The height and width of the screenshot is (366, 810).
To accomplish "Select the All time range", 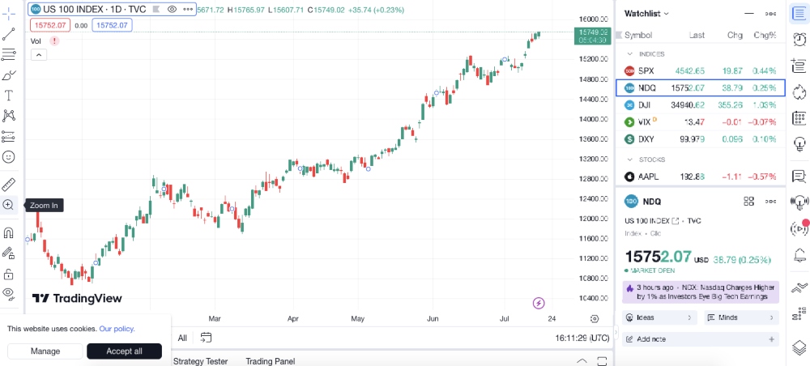I will tap(182, 338).
